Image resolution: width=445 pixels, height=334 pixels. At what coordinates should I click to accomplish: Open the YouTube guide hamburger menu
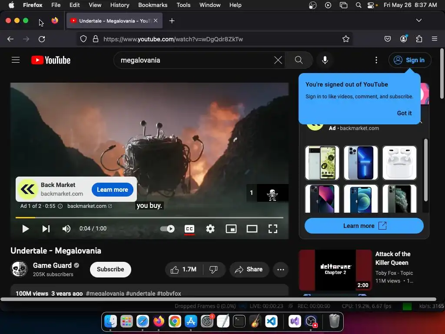tap(16, 60)
